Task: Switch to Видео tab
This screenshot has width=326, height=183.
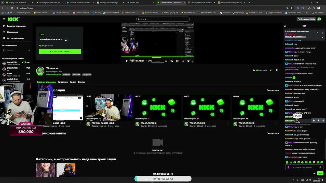Action: coord(73,82)
